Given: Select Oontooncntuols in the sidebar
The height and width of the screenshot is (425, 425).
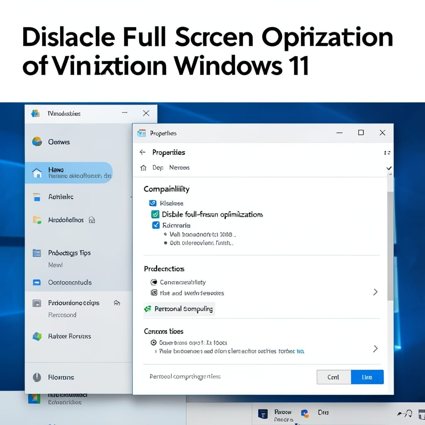Looking at the screenshot, I should pos(70,282).
